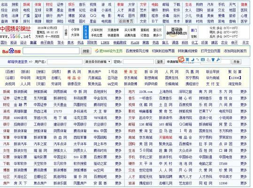Click the 登录 mailbox login button
The image size is (253, 188).
(160, 62)
